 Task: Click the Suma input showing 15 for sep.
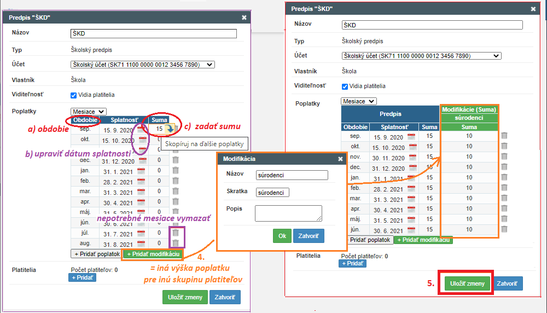pos(157,129)
